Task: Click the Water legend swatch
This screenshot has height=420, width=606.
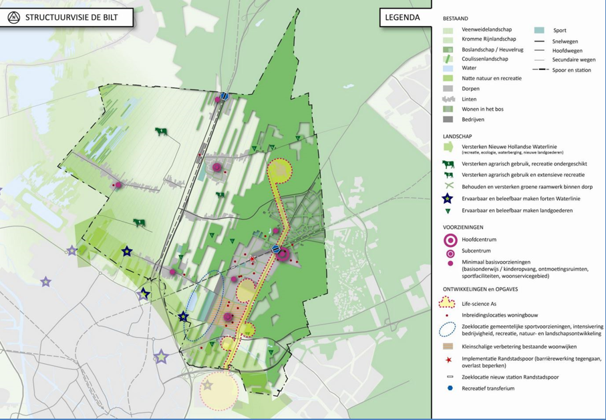Action: coord(448,68)
